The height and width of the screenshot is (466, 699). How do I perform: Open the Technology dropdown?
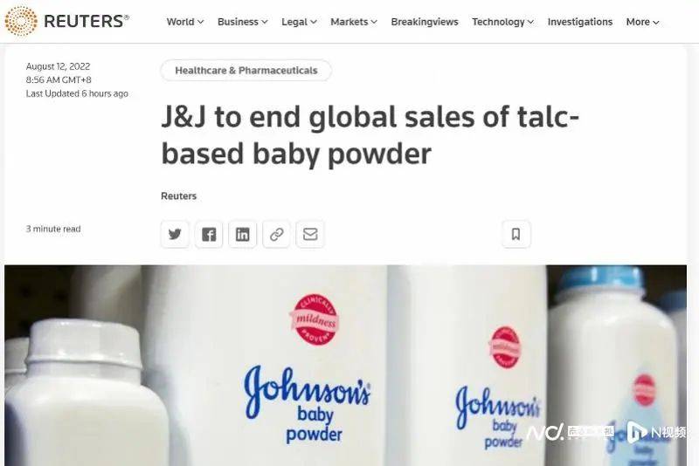503,22
